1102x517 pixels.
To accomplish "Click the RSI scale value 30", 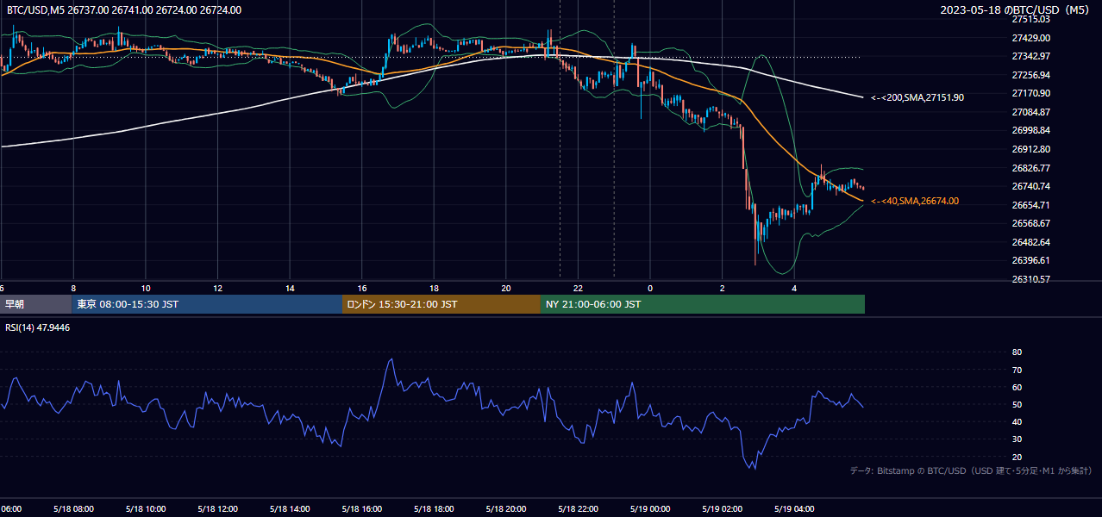I will [1017, 439].
